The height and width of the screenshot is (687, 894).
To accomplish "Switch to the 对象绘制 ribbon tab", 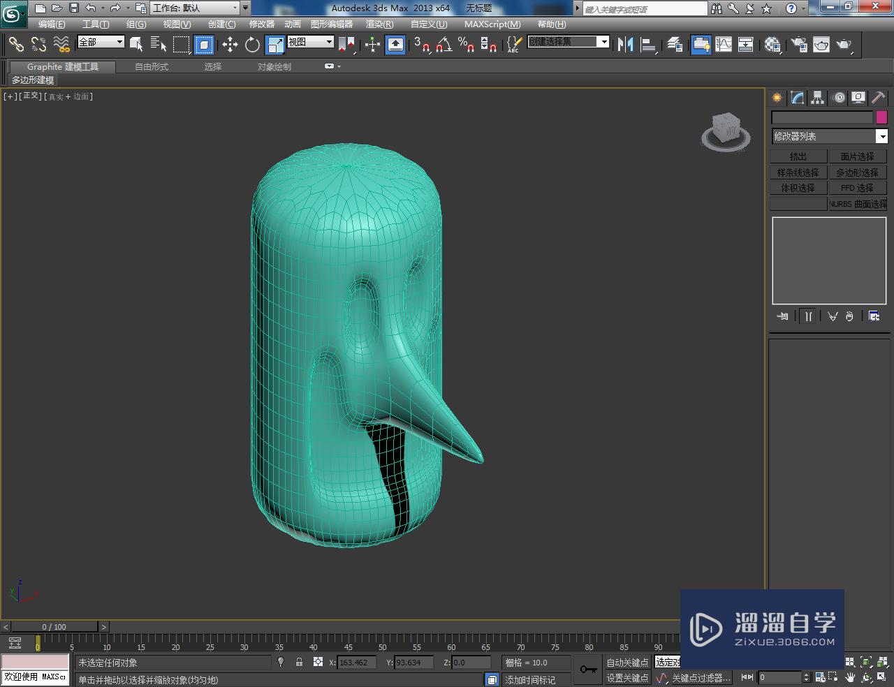I will tap(274, 66).
